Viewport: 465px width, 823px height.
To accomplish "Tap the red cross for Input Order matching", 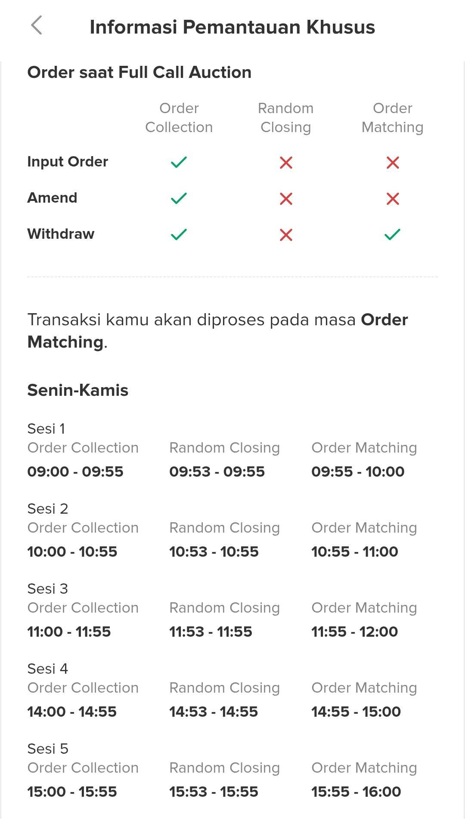I will (x=393, y=163).
